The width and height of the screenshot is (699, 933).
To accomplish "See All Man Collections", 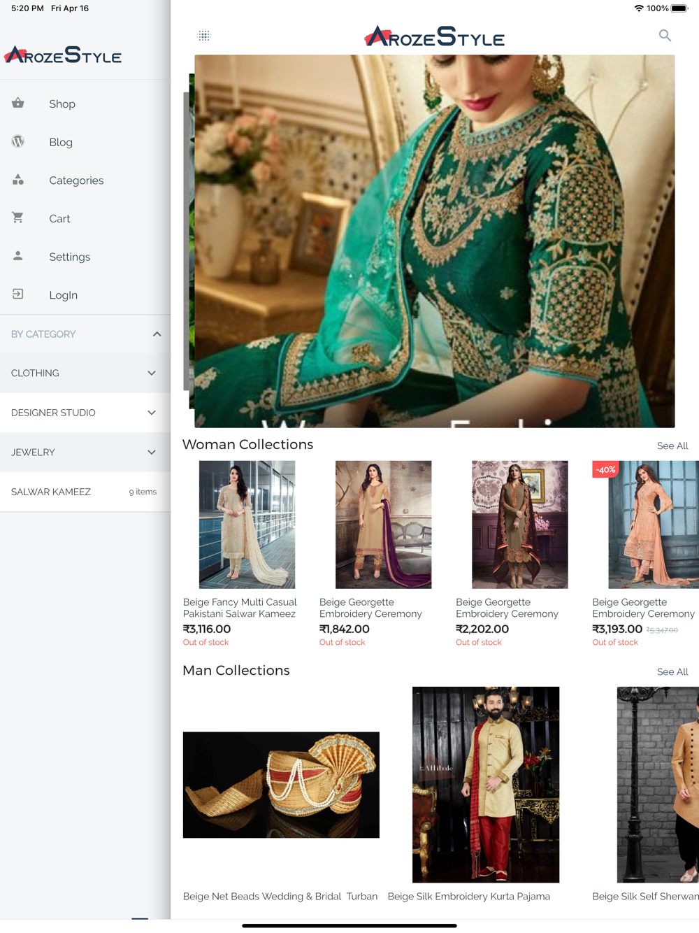I will [672, 671].
